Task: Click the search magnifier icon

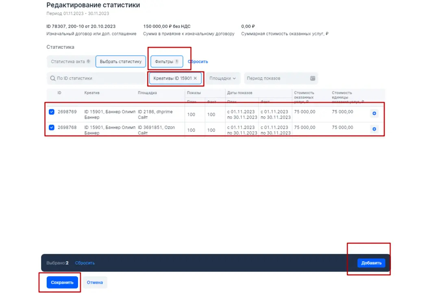Action: tap(53, 78)
